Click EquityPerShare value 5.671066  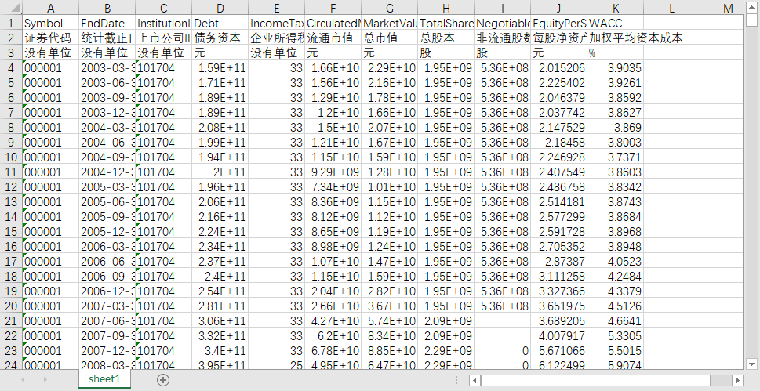(x=559, y=350)
